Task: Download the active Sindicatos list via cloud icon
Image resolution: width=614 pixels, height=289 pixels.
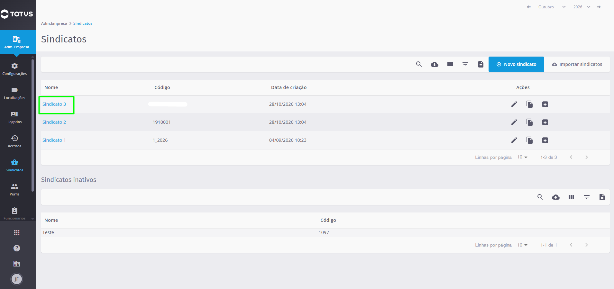Action: tap(435, 64)
